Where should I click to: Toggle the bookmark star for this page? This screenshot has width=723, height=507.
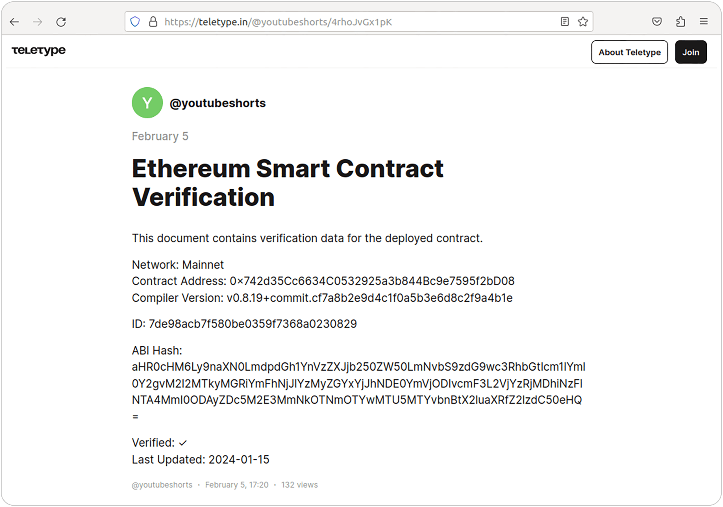[x=583, y=21]
